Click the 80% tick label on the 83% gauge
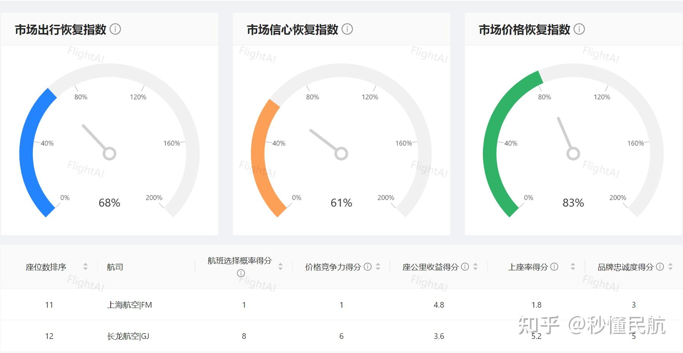Viewport: 683px width, 353px height. coord(544,97)
